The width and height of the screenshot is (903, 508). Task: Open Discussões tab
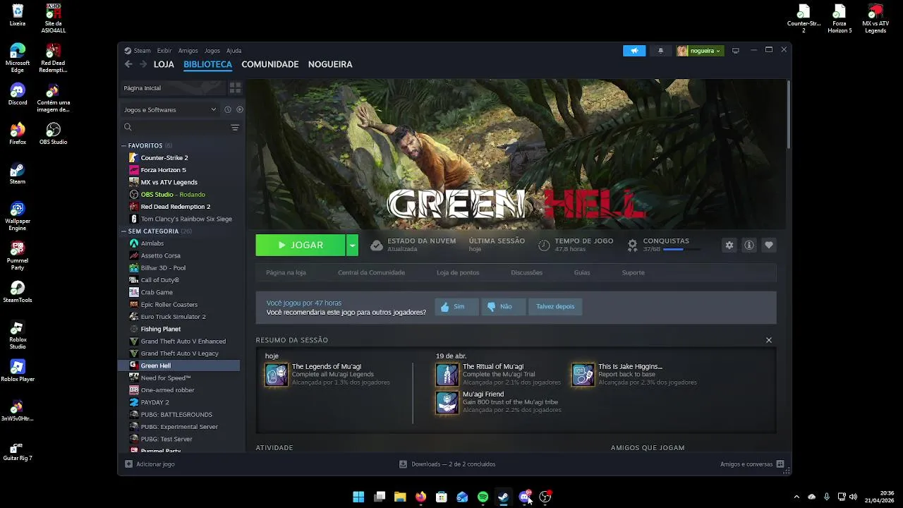click(526, 272)
